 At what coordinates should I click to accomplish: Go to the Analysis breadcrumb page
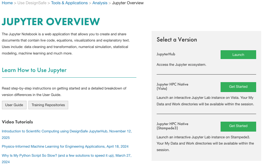coord(100,3)
